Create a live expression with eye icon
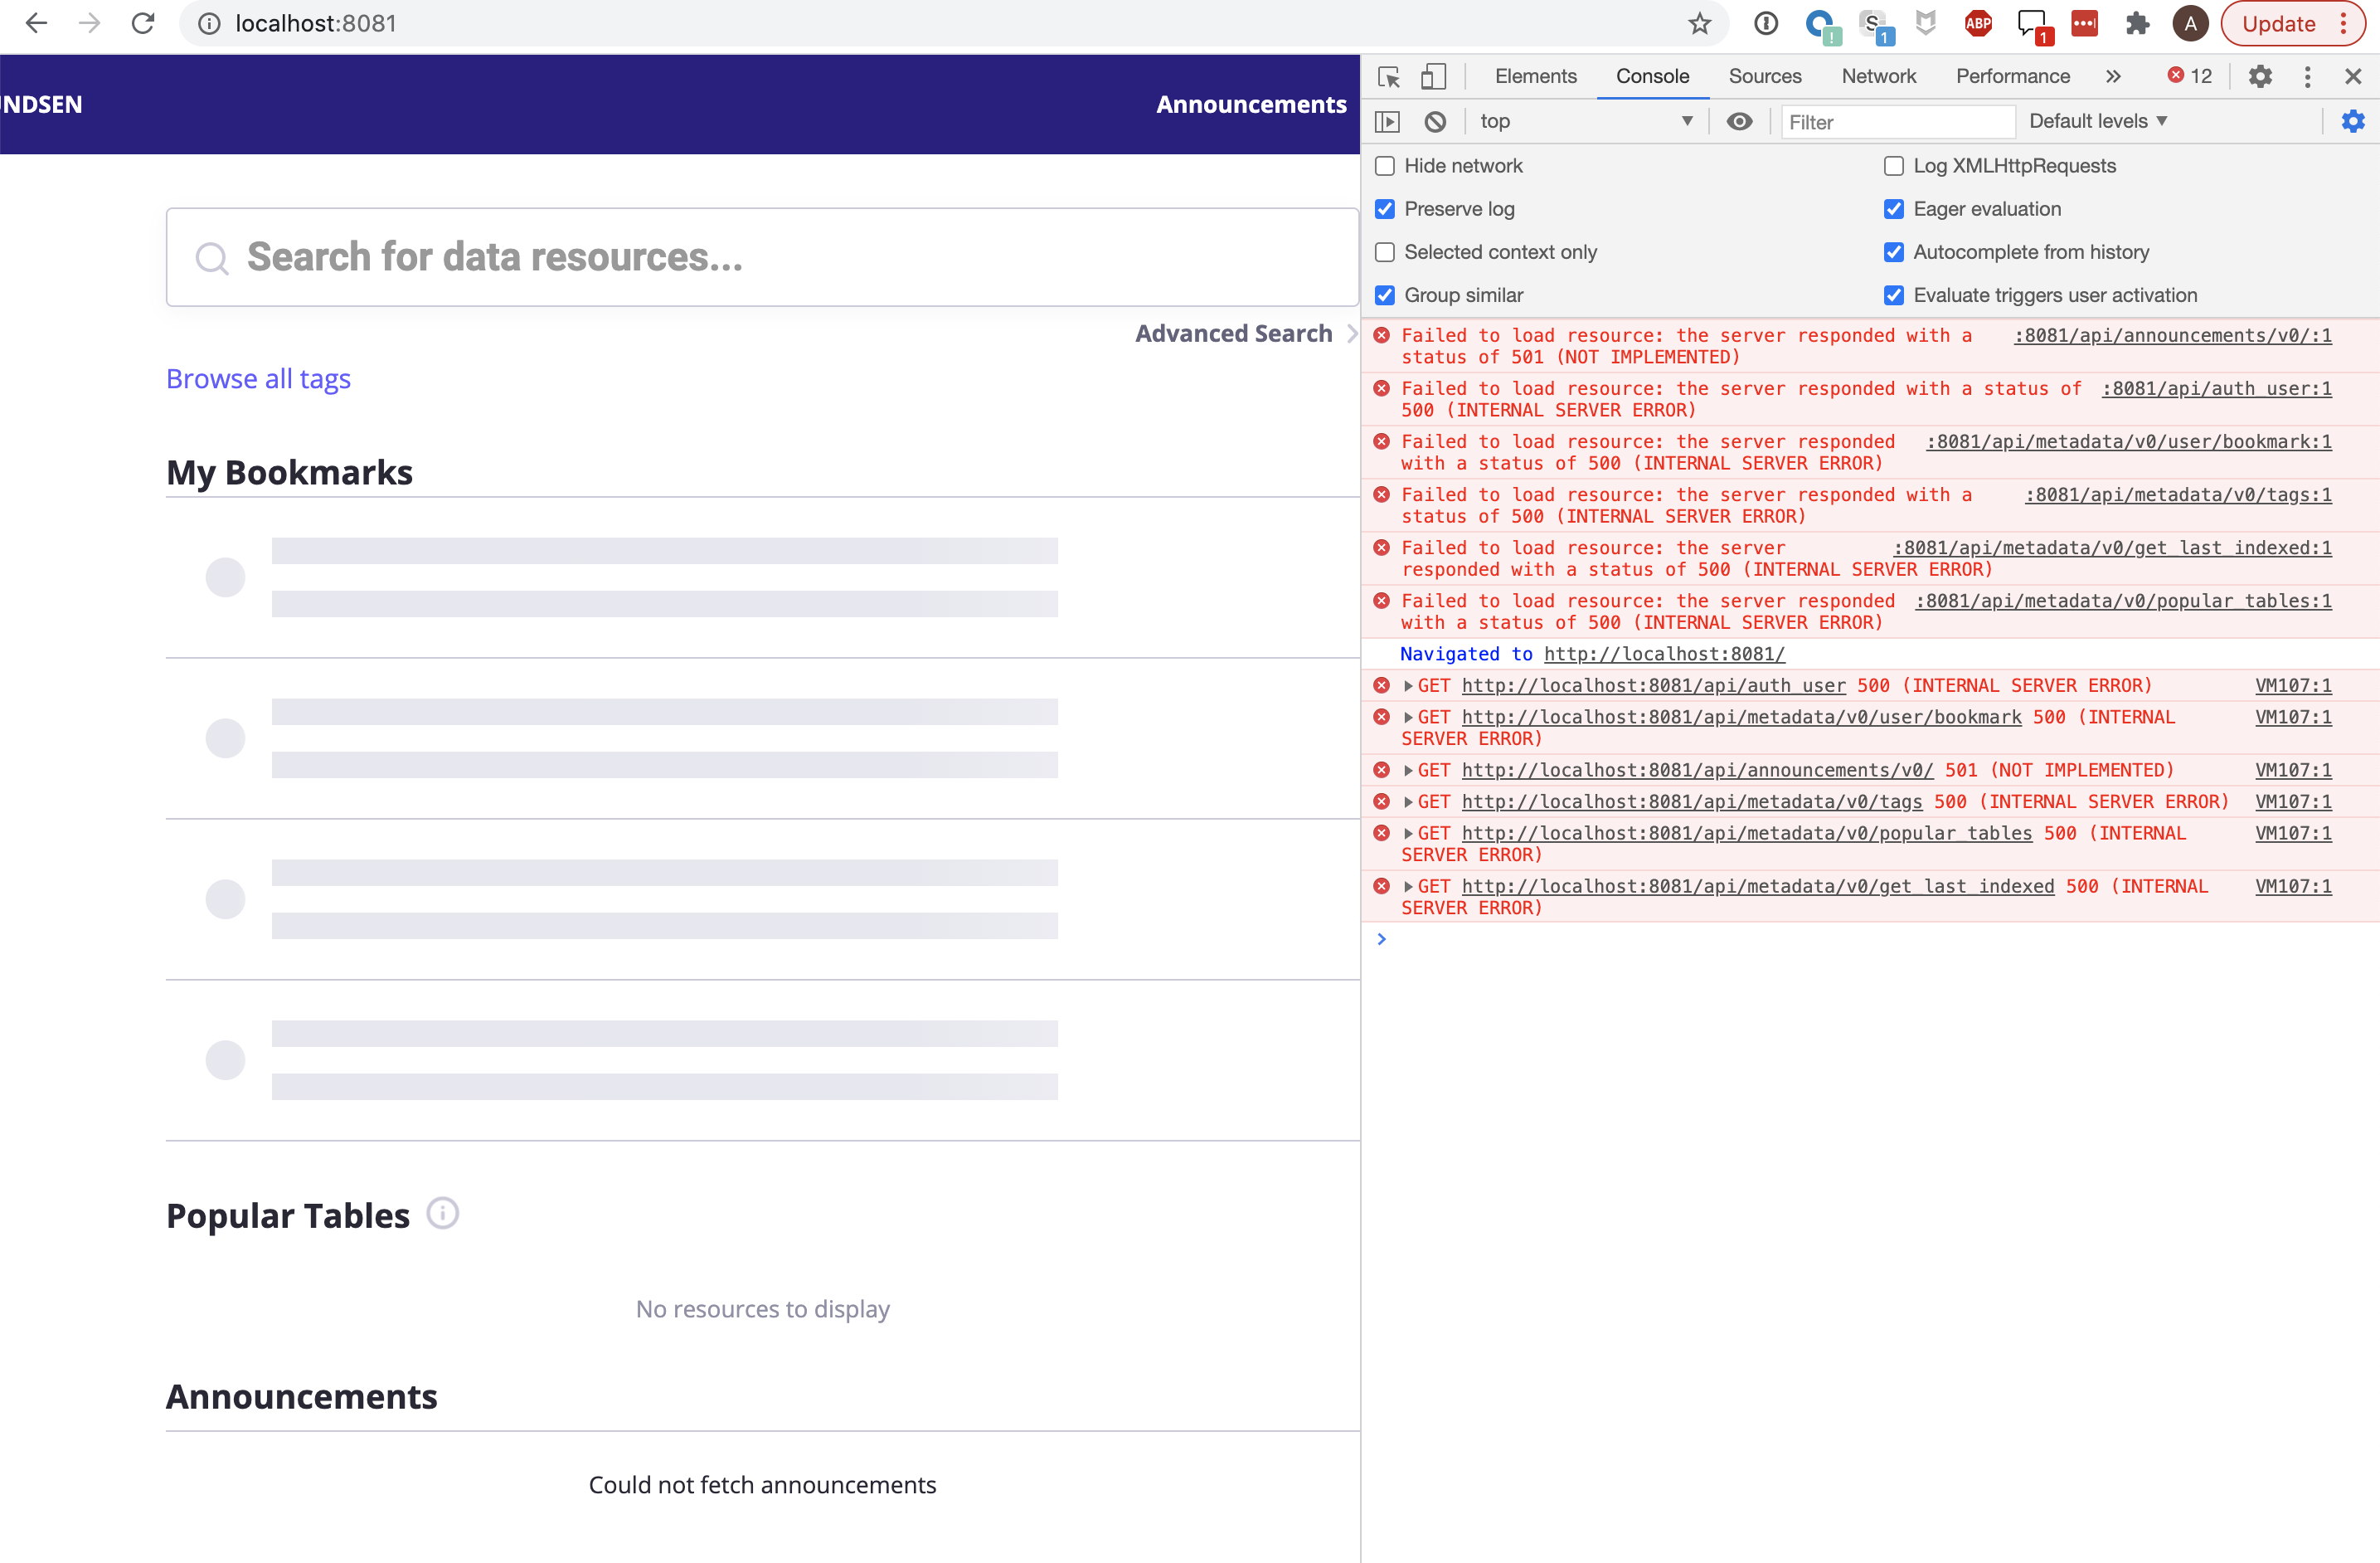 (x=1740, y=121)
